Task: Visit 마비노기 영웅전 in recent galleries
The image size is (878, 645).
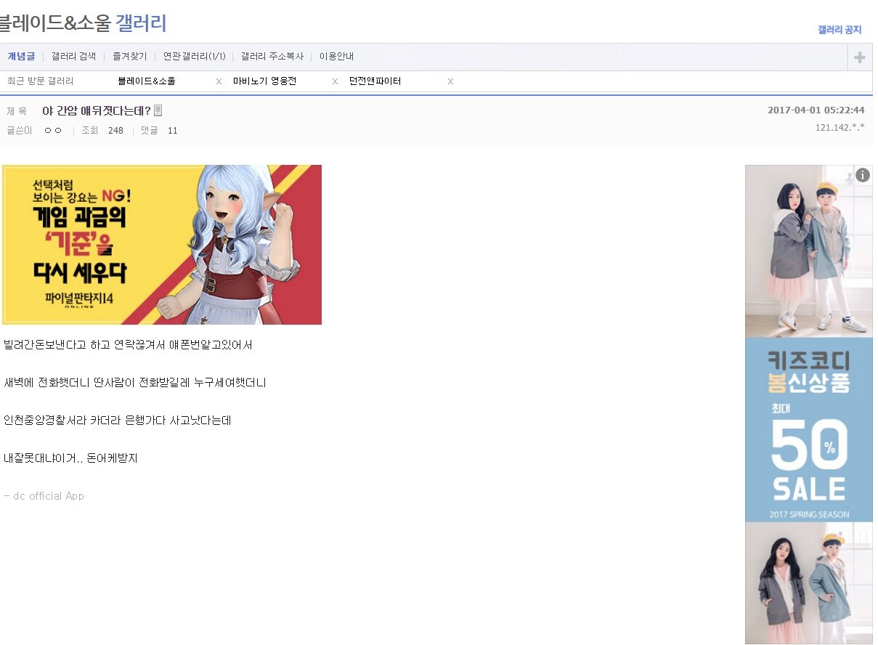Action: coord(264,81)
